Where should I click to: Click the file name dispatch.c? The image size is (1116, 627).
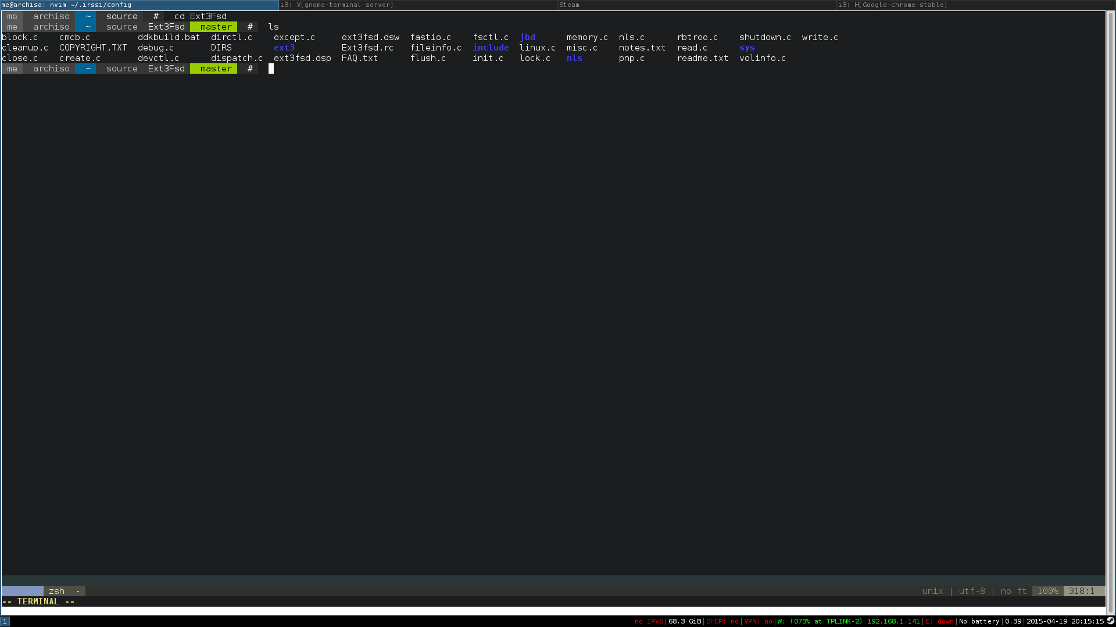(x=237, y=58)
